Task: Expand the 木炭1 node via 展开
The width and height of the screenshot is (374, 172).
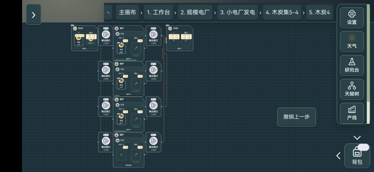Action: 180,49
